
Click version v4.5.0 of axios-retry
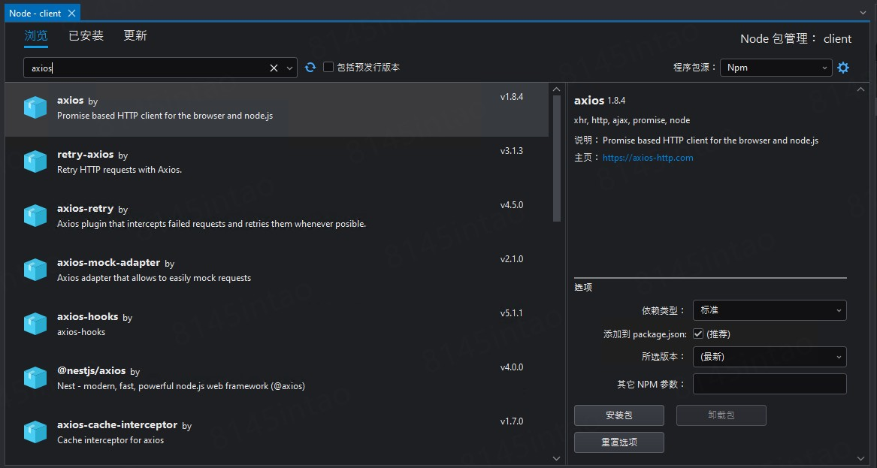tap(511, 204)
